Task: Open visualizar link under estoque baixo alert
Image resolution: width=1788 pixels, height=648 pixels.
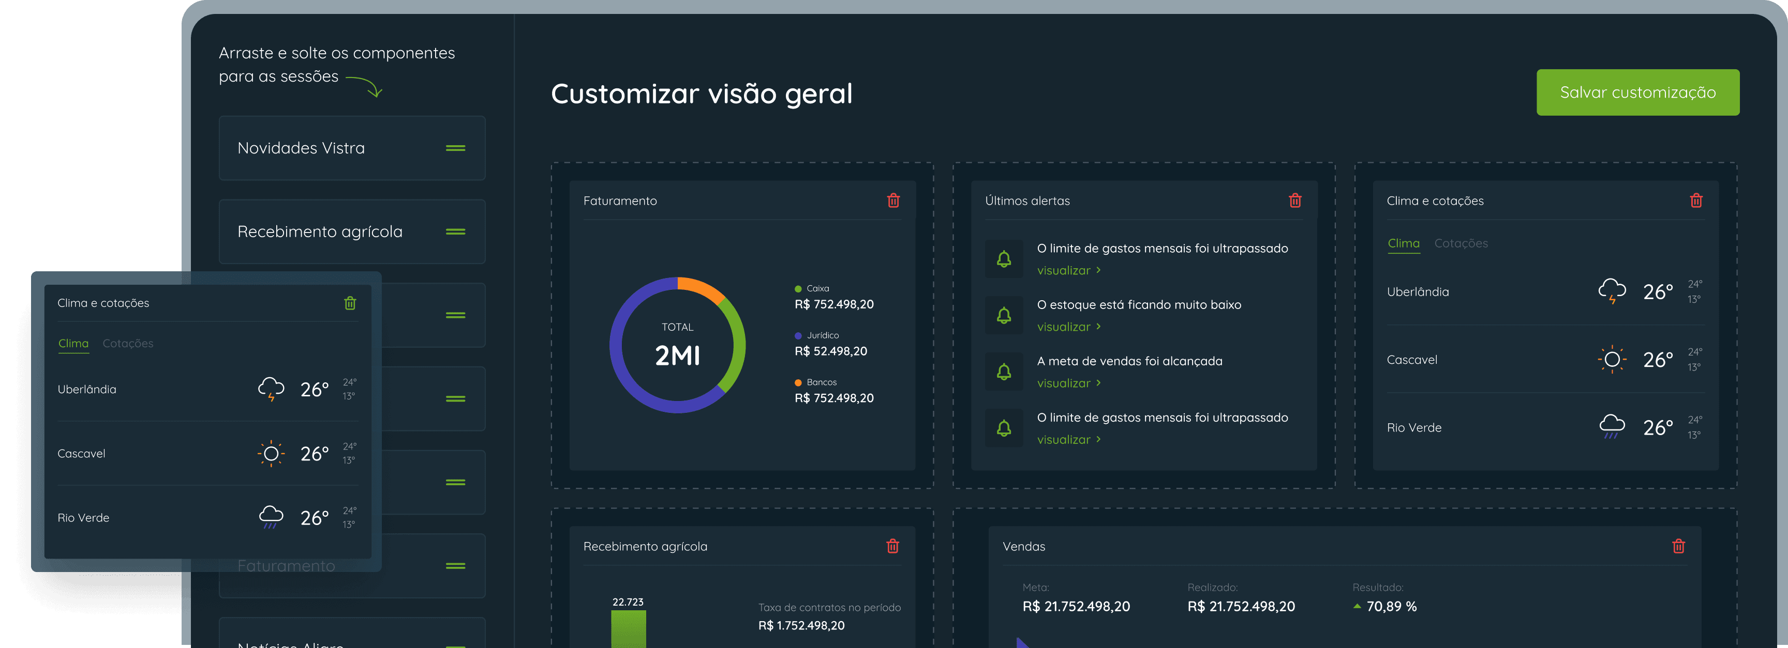Action: click(1069, 327)
